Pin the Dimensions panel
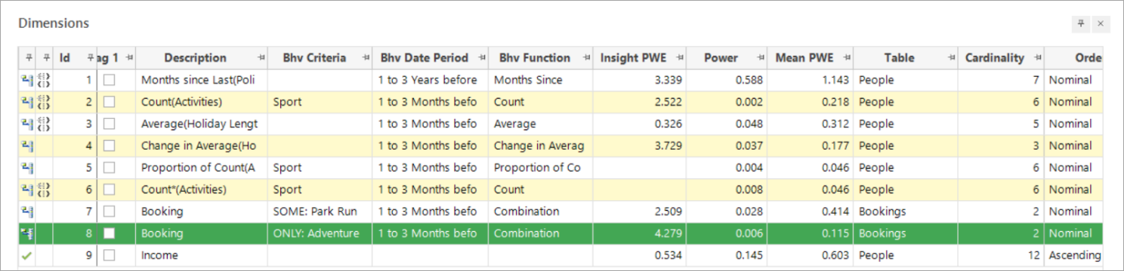This screenshot has height=271, width=1124. 1081,24
